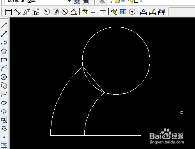Select the Dimension Edit tool
Image resolution: width=195 pixels, height=149 pixels.
click(144, 12)
